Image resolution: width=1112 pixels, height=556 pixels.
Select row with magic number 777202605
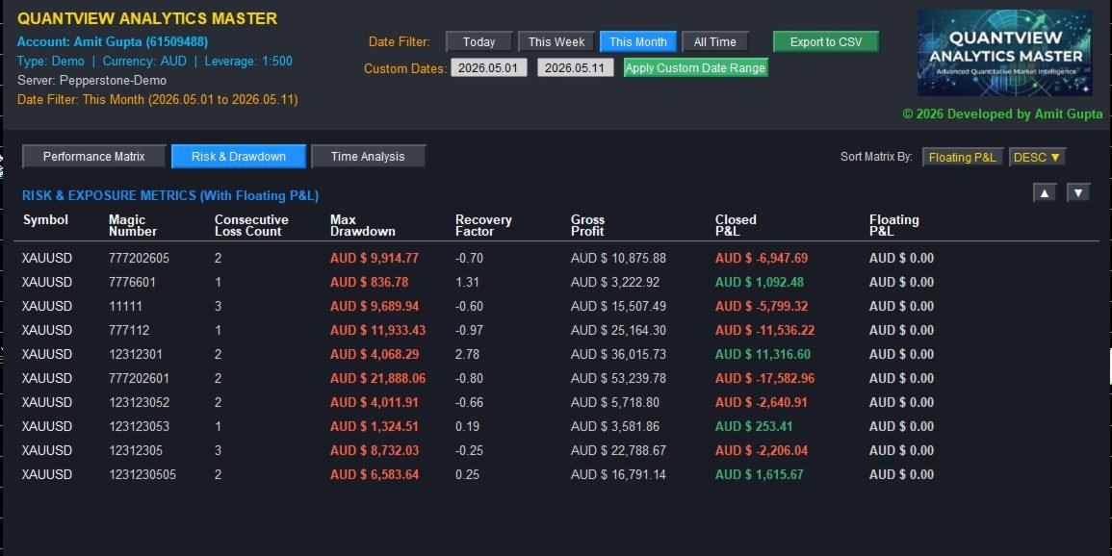(x=556, y=258)
